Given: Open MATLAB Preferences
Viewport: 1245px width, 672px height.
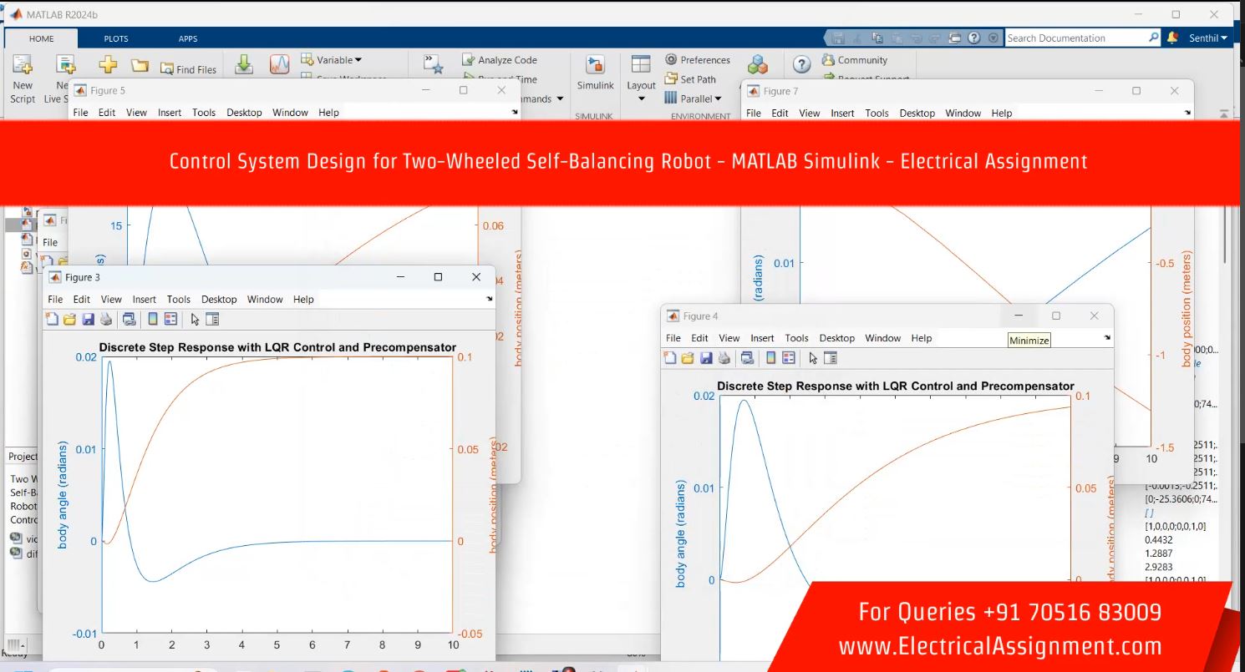Looking at the screenshot, I should click(x=698, y=60).
